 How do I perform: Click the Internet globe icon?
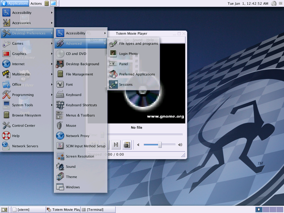point(6,64)
